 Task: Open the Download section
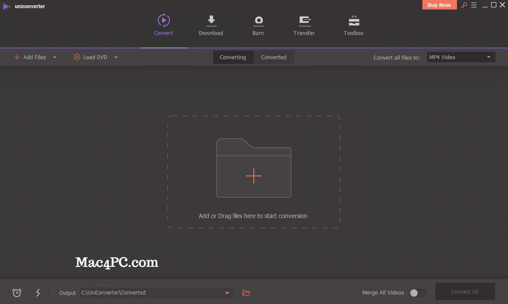tap(211, 25)
